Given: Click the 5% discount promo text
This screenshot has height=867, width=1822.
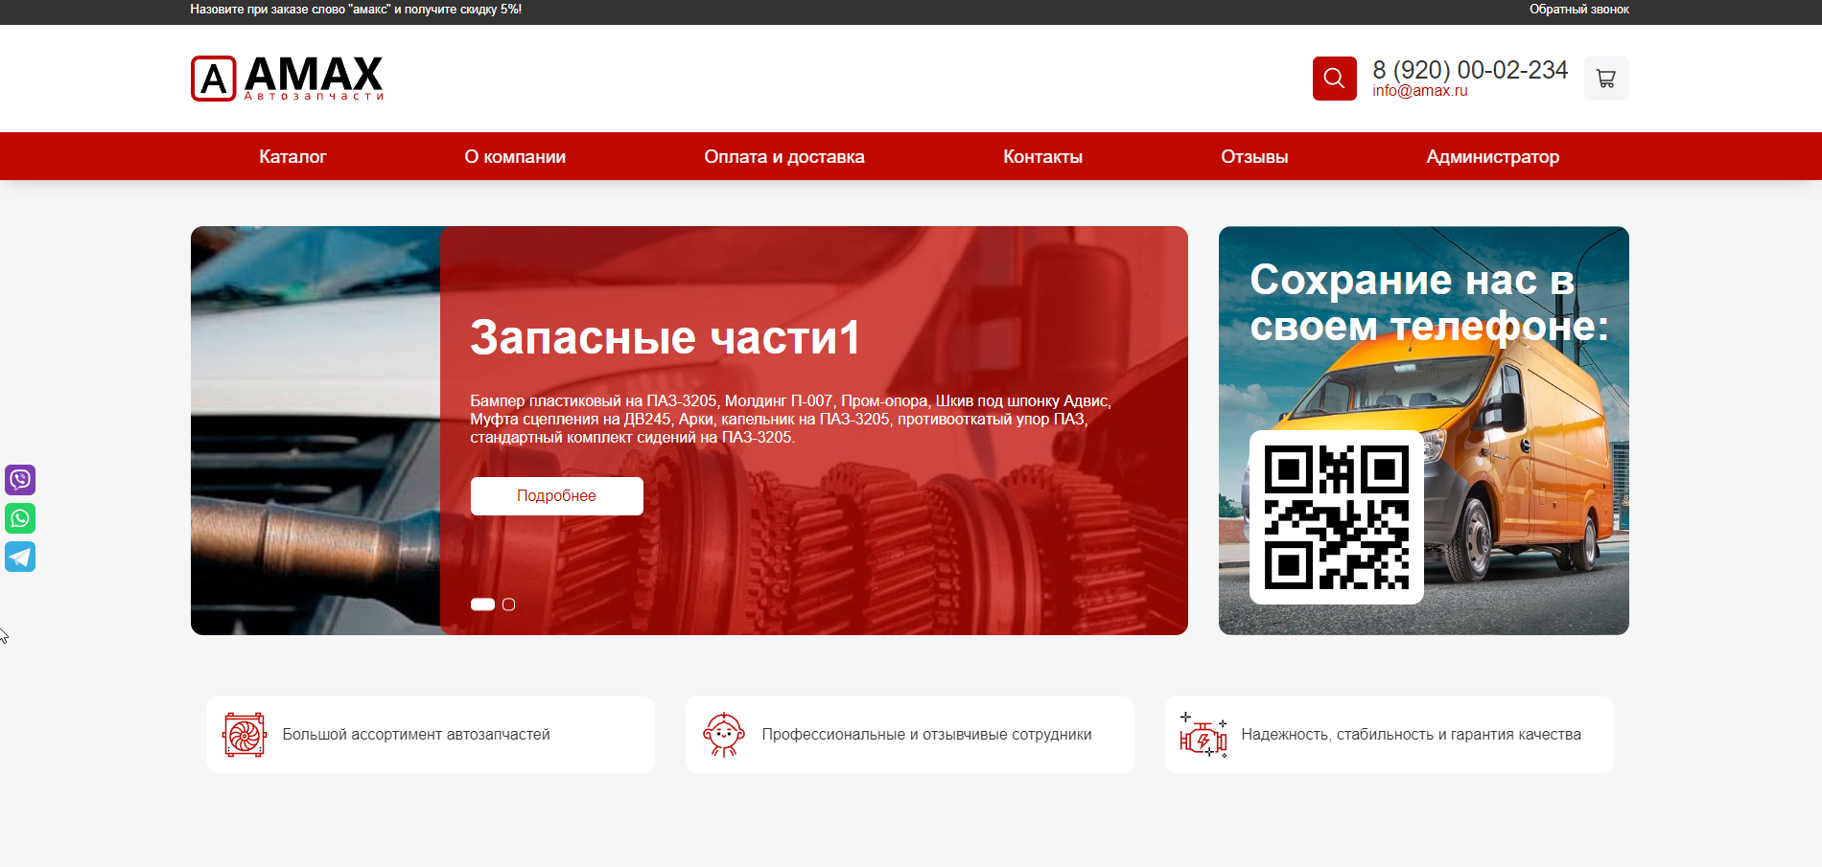Looking at the screenshot, I should (x=356, y=10).
